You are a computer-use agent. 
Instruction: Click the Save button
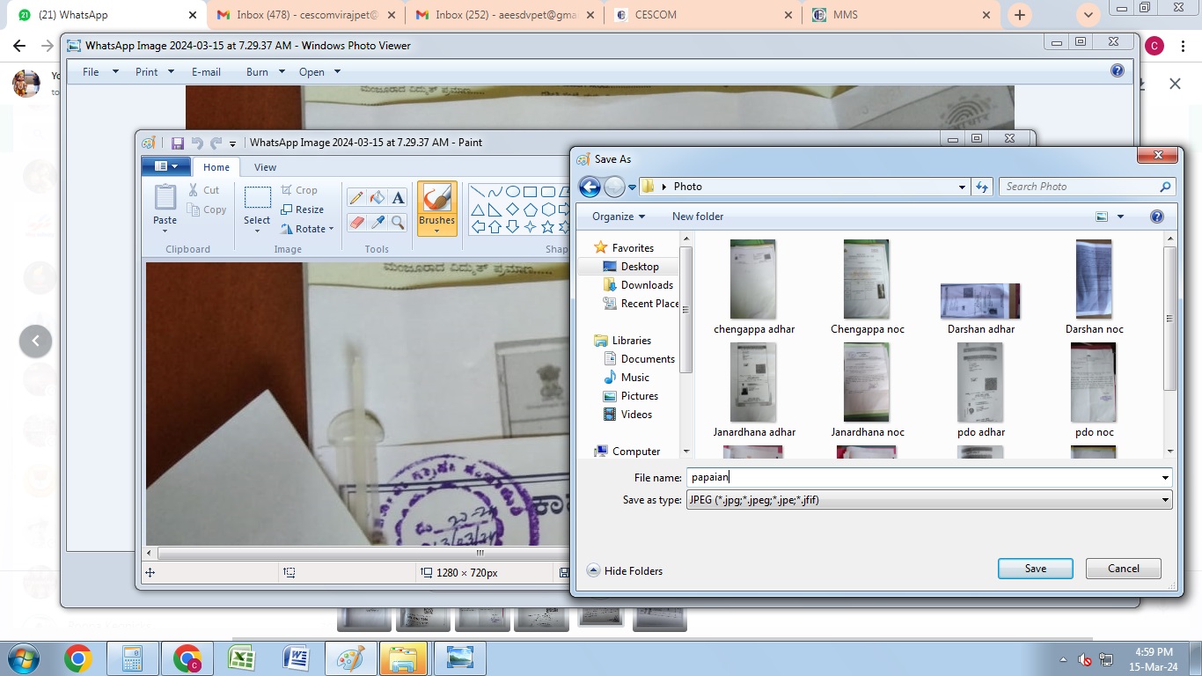pyautogui.click(x=1036, y=569)
